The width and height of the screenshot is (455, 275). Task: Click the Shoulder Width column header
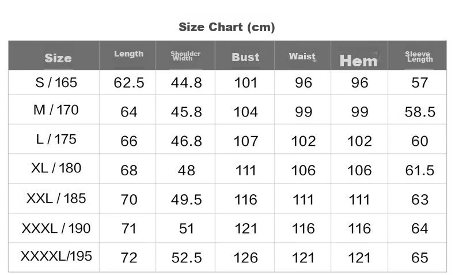click(x=185, y=56)
